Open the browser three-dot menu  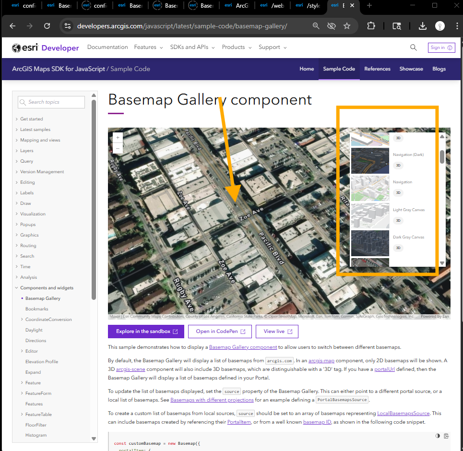(457, 26)
